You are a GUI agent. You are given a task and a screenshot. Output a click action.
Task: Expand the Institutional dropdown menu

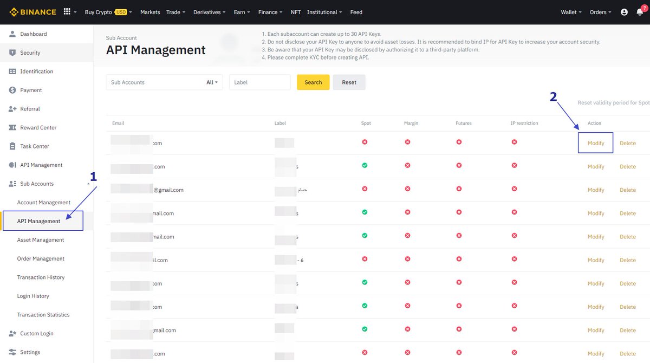(x=325, y=12)
